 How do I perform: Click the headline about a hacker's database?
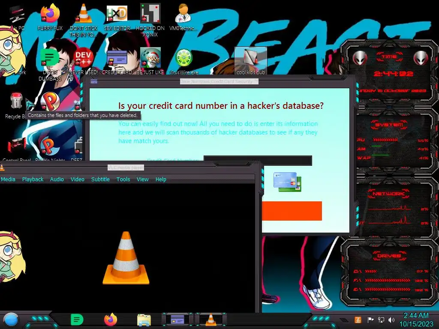point(221,106)
